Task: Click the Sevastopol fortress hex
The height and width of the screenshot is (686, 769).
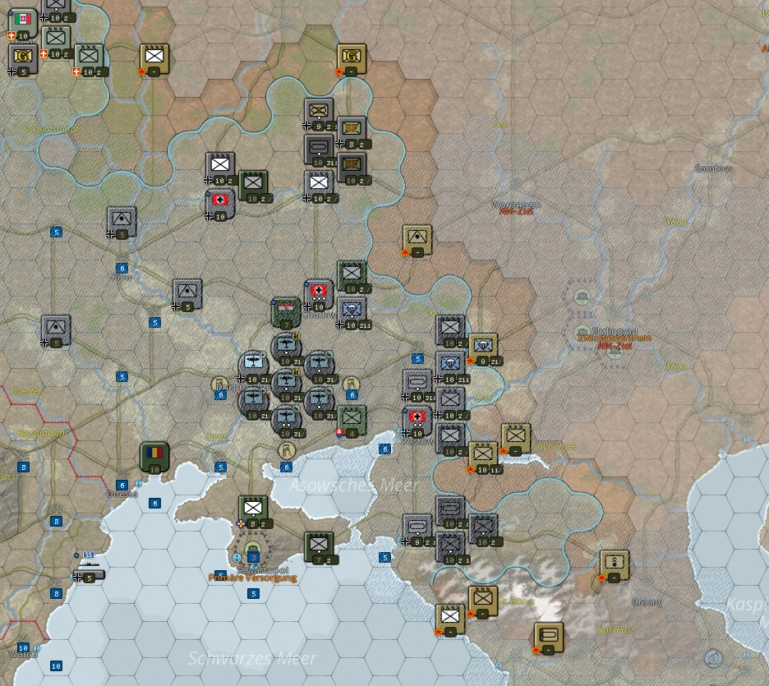Action: [x=253, y=550]
